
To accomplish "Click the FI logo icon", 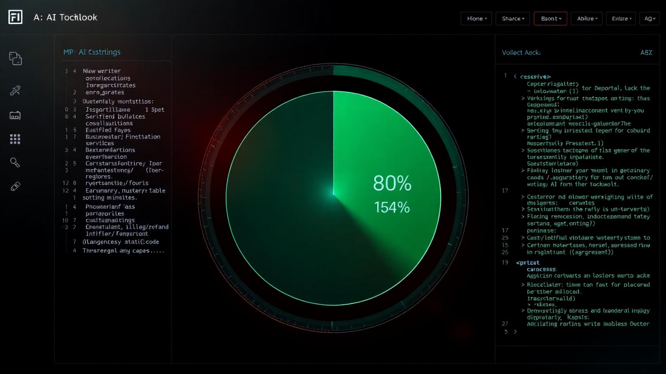I will coord(15,17).
